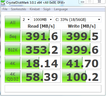Click the 4K QD32 write result 100.2

point(81,76)
